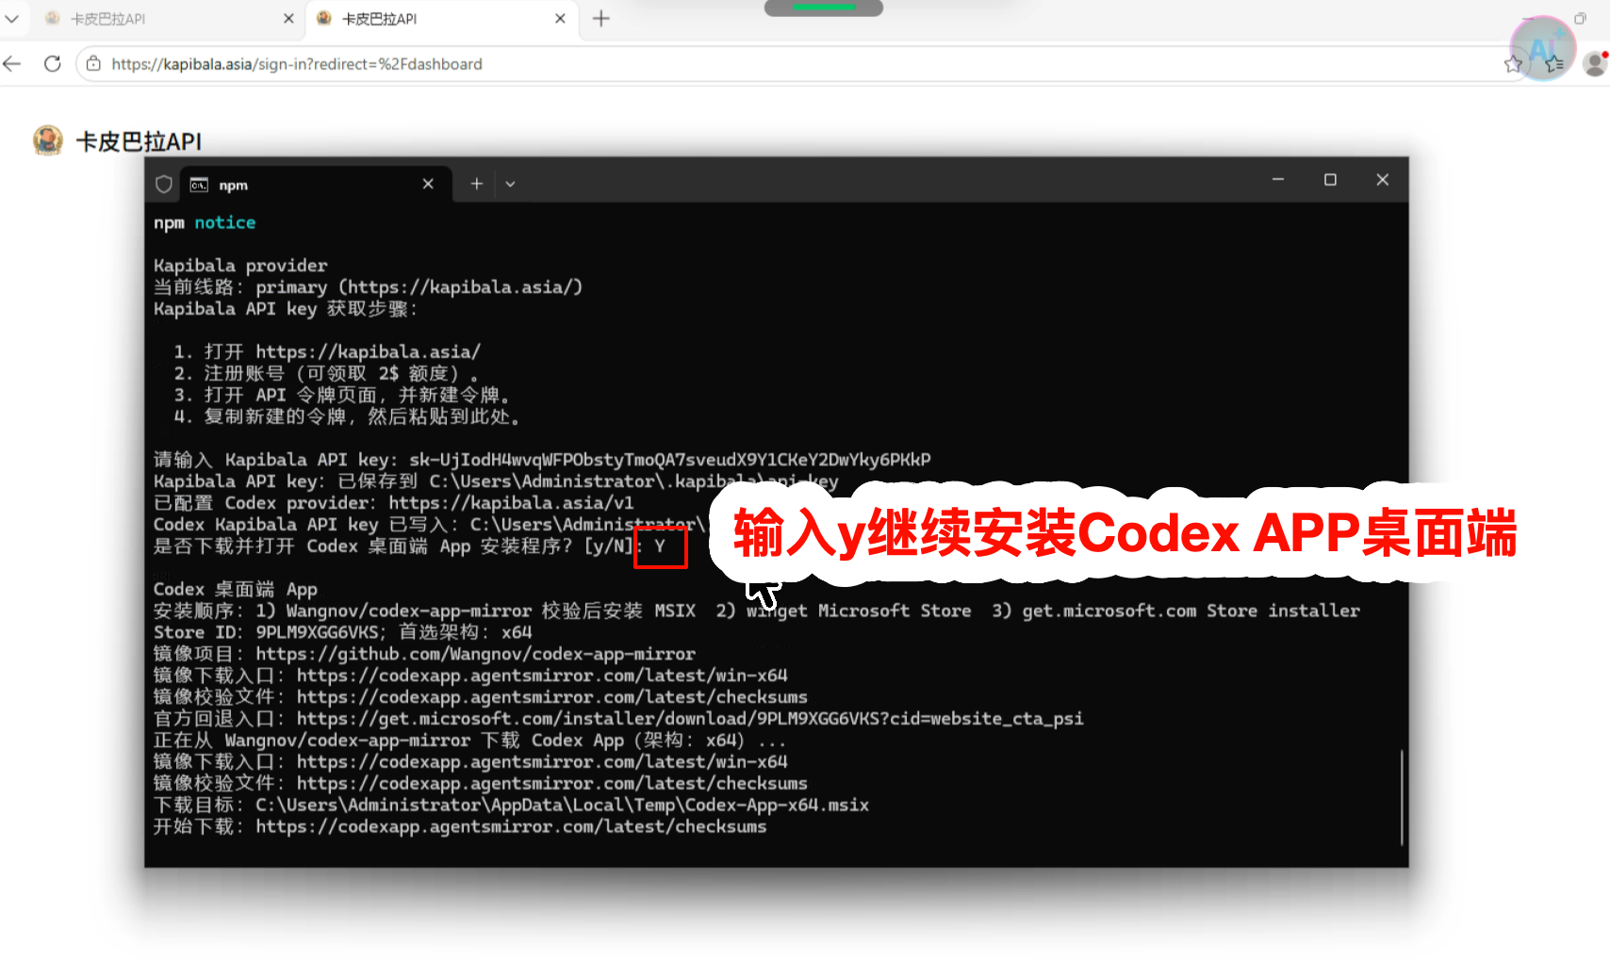Screen dimensions: 1610x978
Task: Close the terminal window
Action: coord(1382,180)
